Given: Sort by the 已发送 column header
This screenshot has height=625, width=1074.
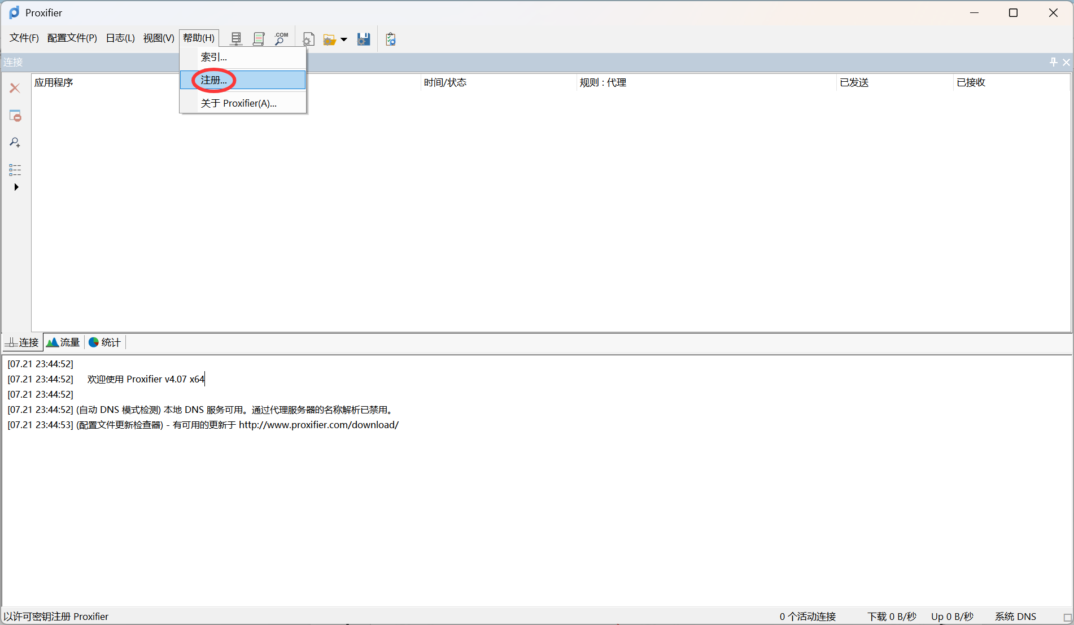Looking at the screenshot, I should click(894, 82).
